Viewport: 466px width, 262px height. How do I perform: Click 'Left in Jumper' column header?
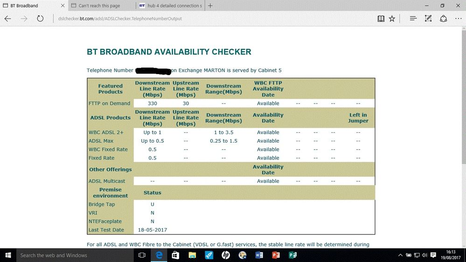[358, 118]
